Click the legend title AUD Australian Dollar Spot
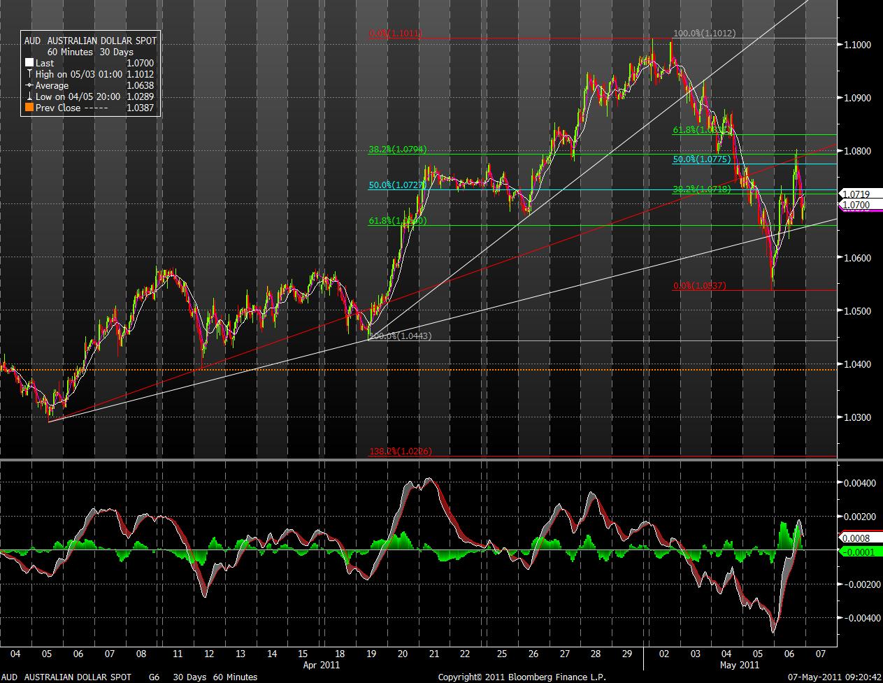The image size is (883, 683). tap(91, 41)
